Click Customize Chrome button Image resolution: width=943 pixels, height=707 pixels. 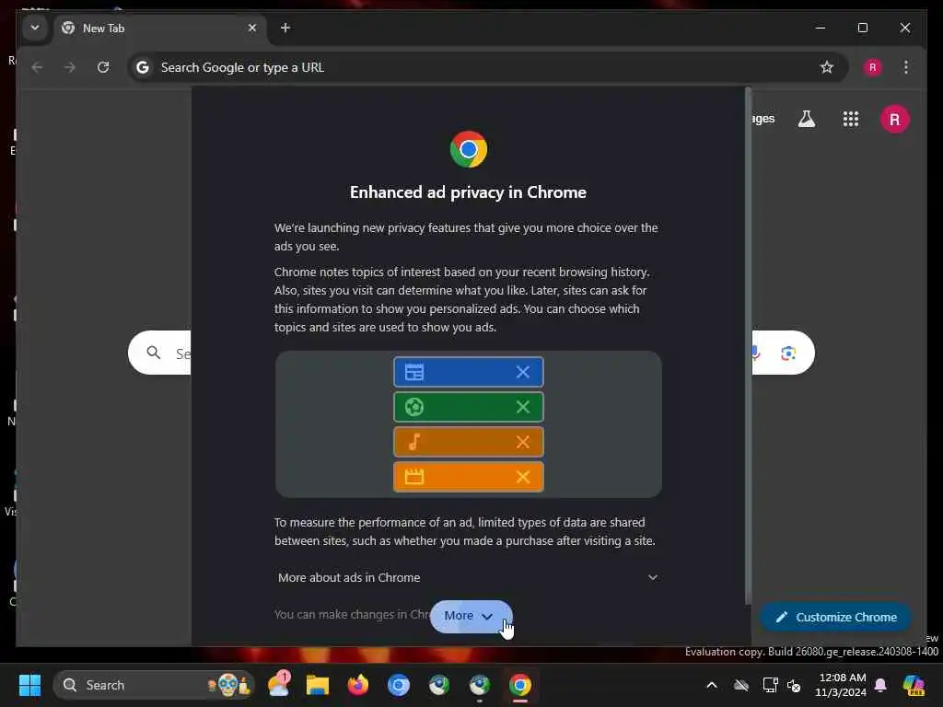836,618
